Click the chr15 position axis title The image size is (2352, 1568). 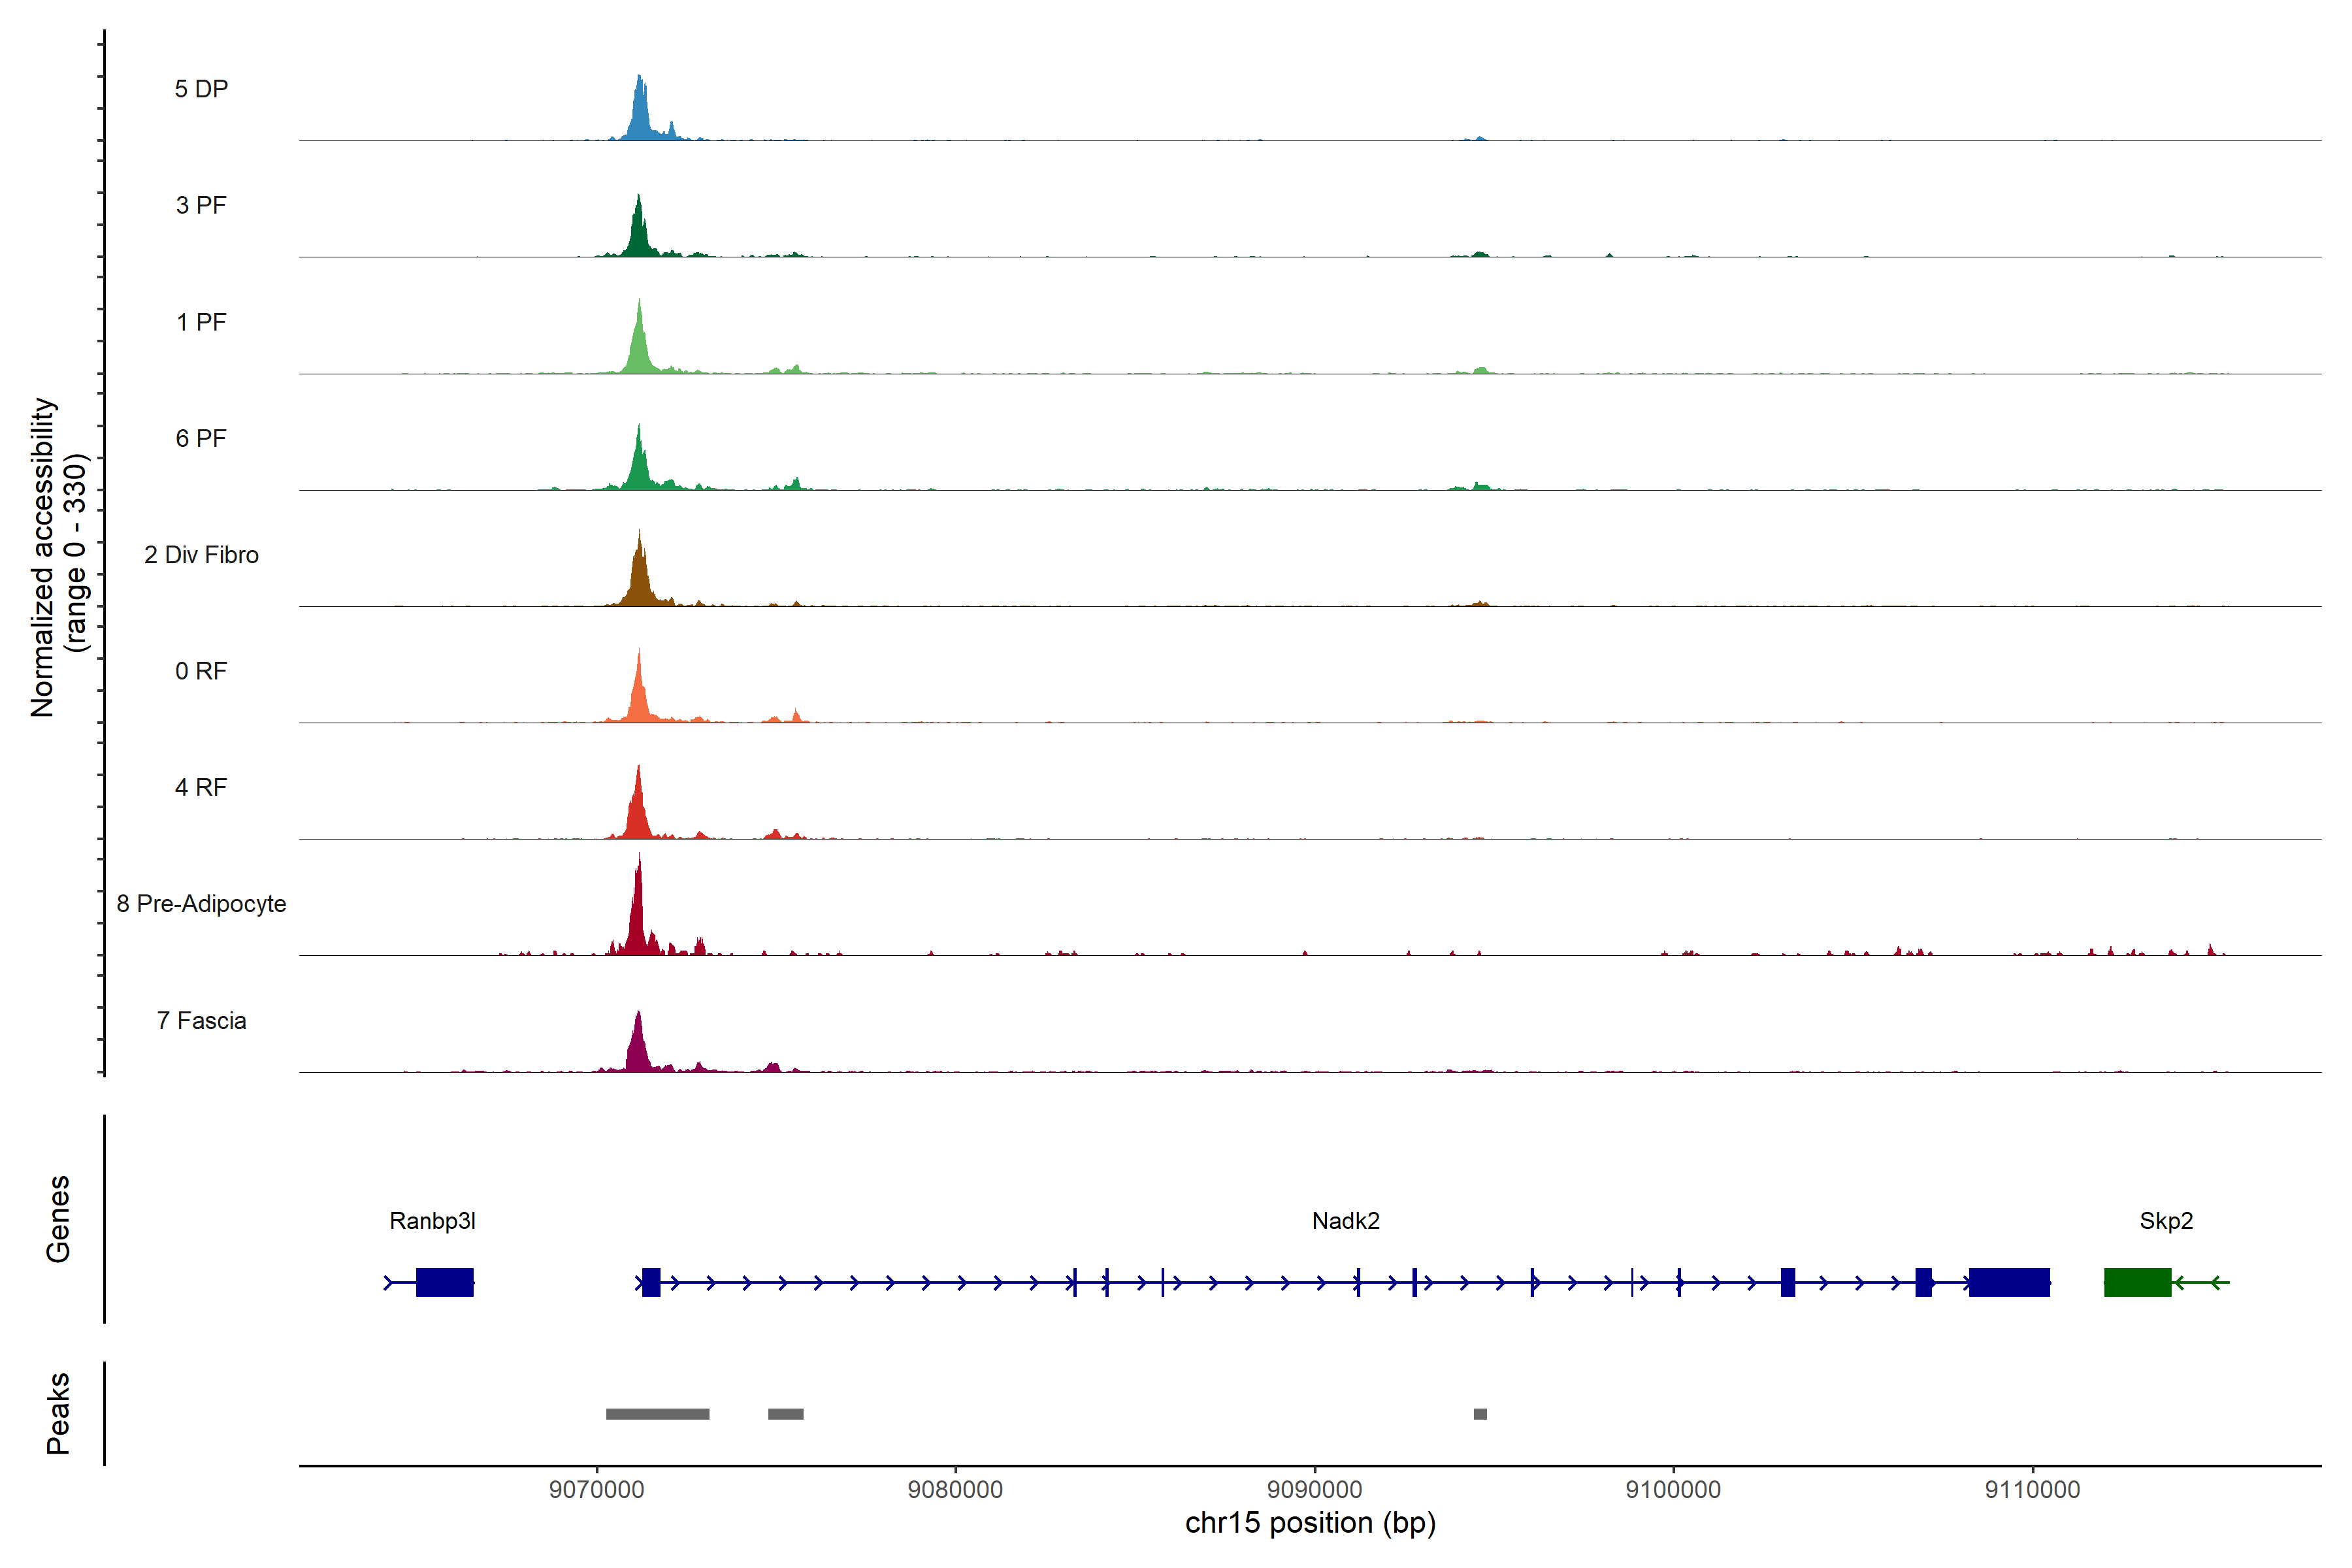pos(1310,1523)
